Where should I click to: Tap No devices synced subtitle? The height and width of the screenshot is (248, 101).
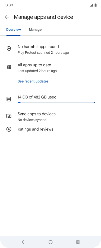pyautogui.click(x=32, y=120)
